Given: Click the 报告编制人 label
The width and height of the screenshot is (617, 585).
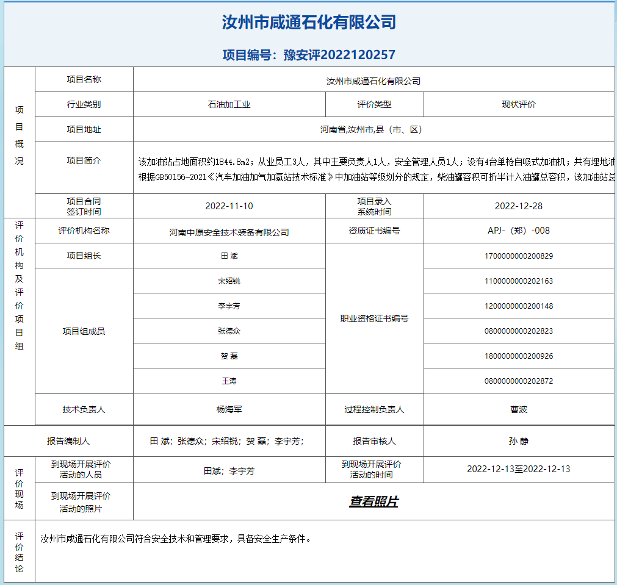Looking at the screenshot, I should point(68,441).
